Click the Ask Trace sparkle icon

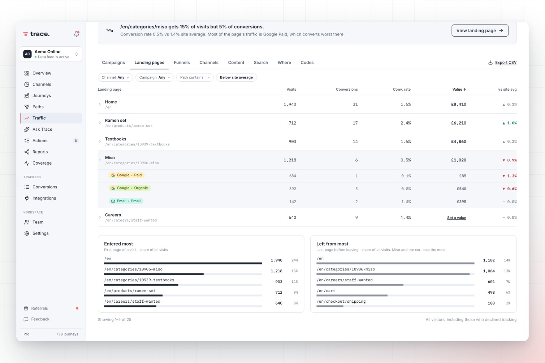point(27,129)
